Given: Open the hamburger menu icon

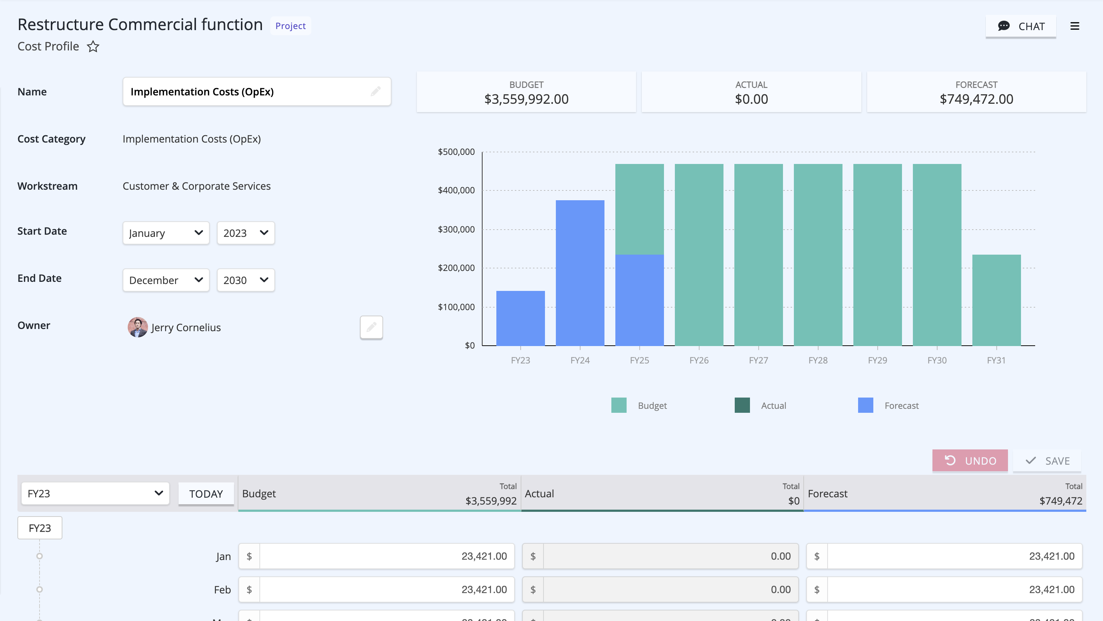Looking at the screenshot, I should click(x=1075, y=26).
